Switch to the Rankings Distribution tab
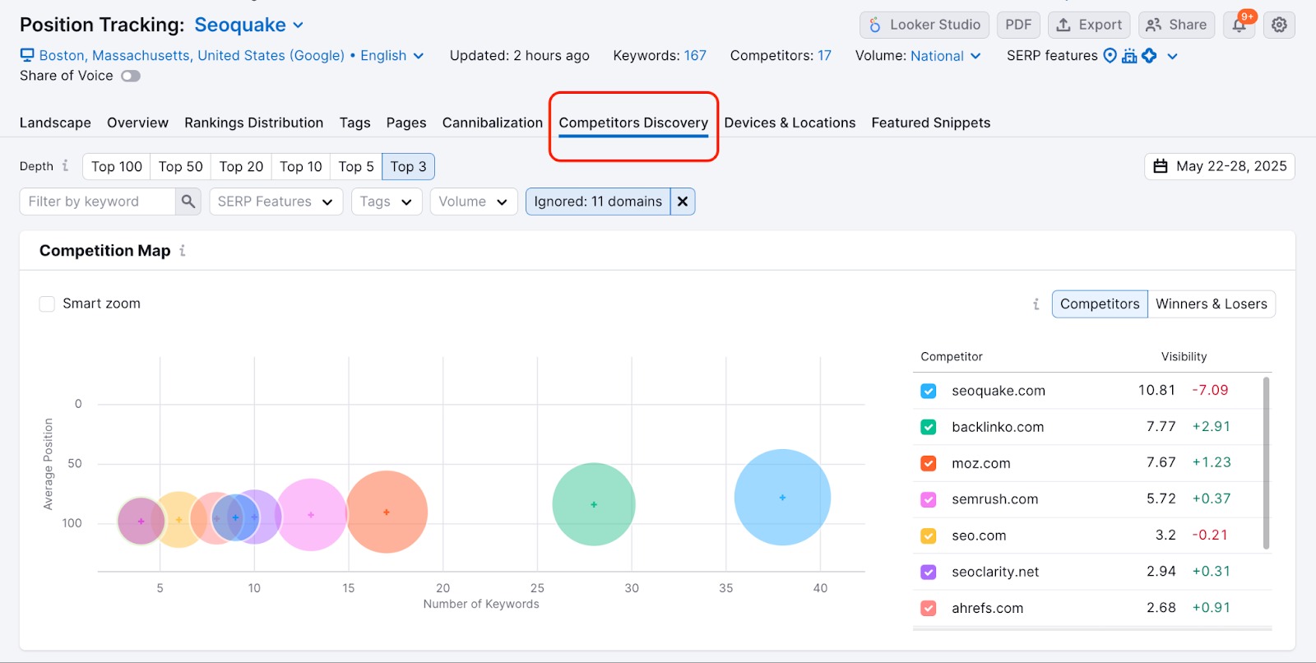 click(253, 123)
